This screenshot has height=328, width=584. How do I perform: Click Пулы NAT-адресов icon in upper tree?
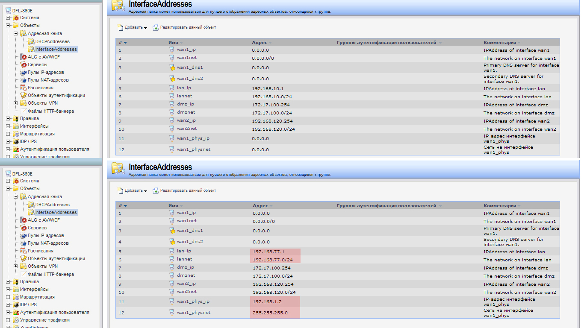[24, 80]
